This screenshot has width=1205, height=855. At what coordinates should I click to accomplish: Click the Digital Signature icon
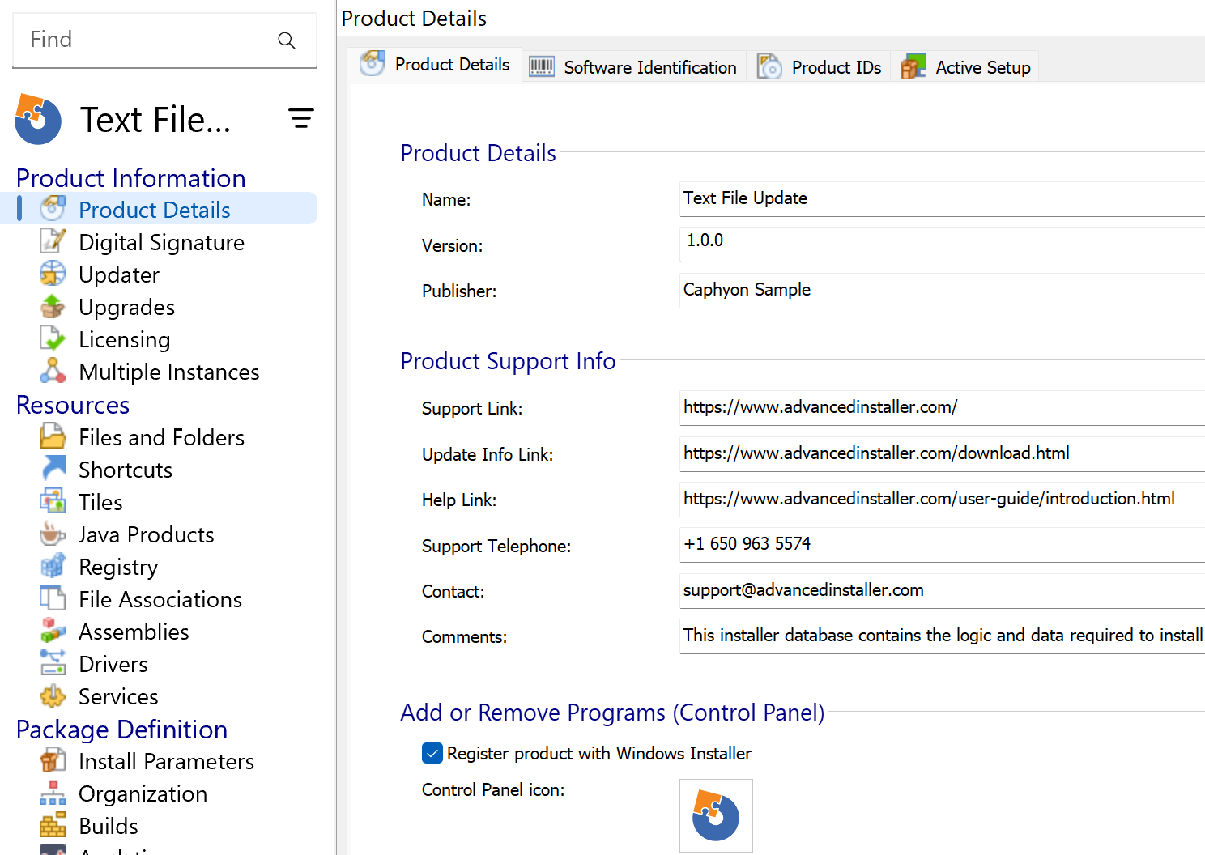point(53,241)
